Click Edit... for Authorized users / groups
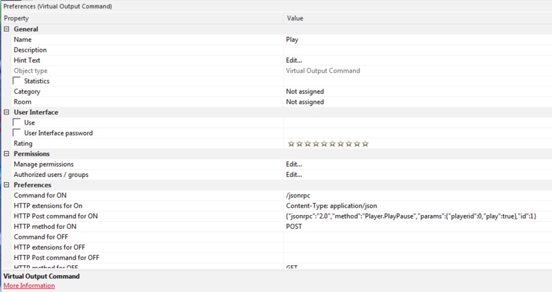Screen dimensions: 552x292 coord(294,175)
